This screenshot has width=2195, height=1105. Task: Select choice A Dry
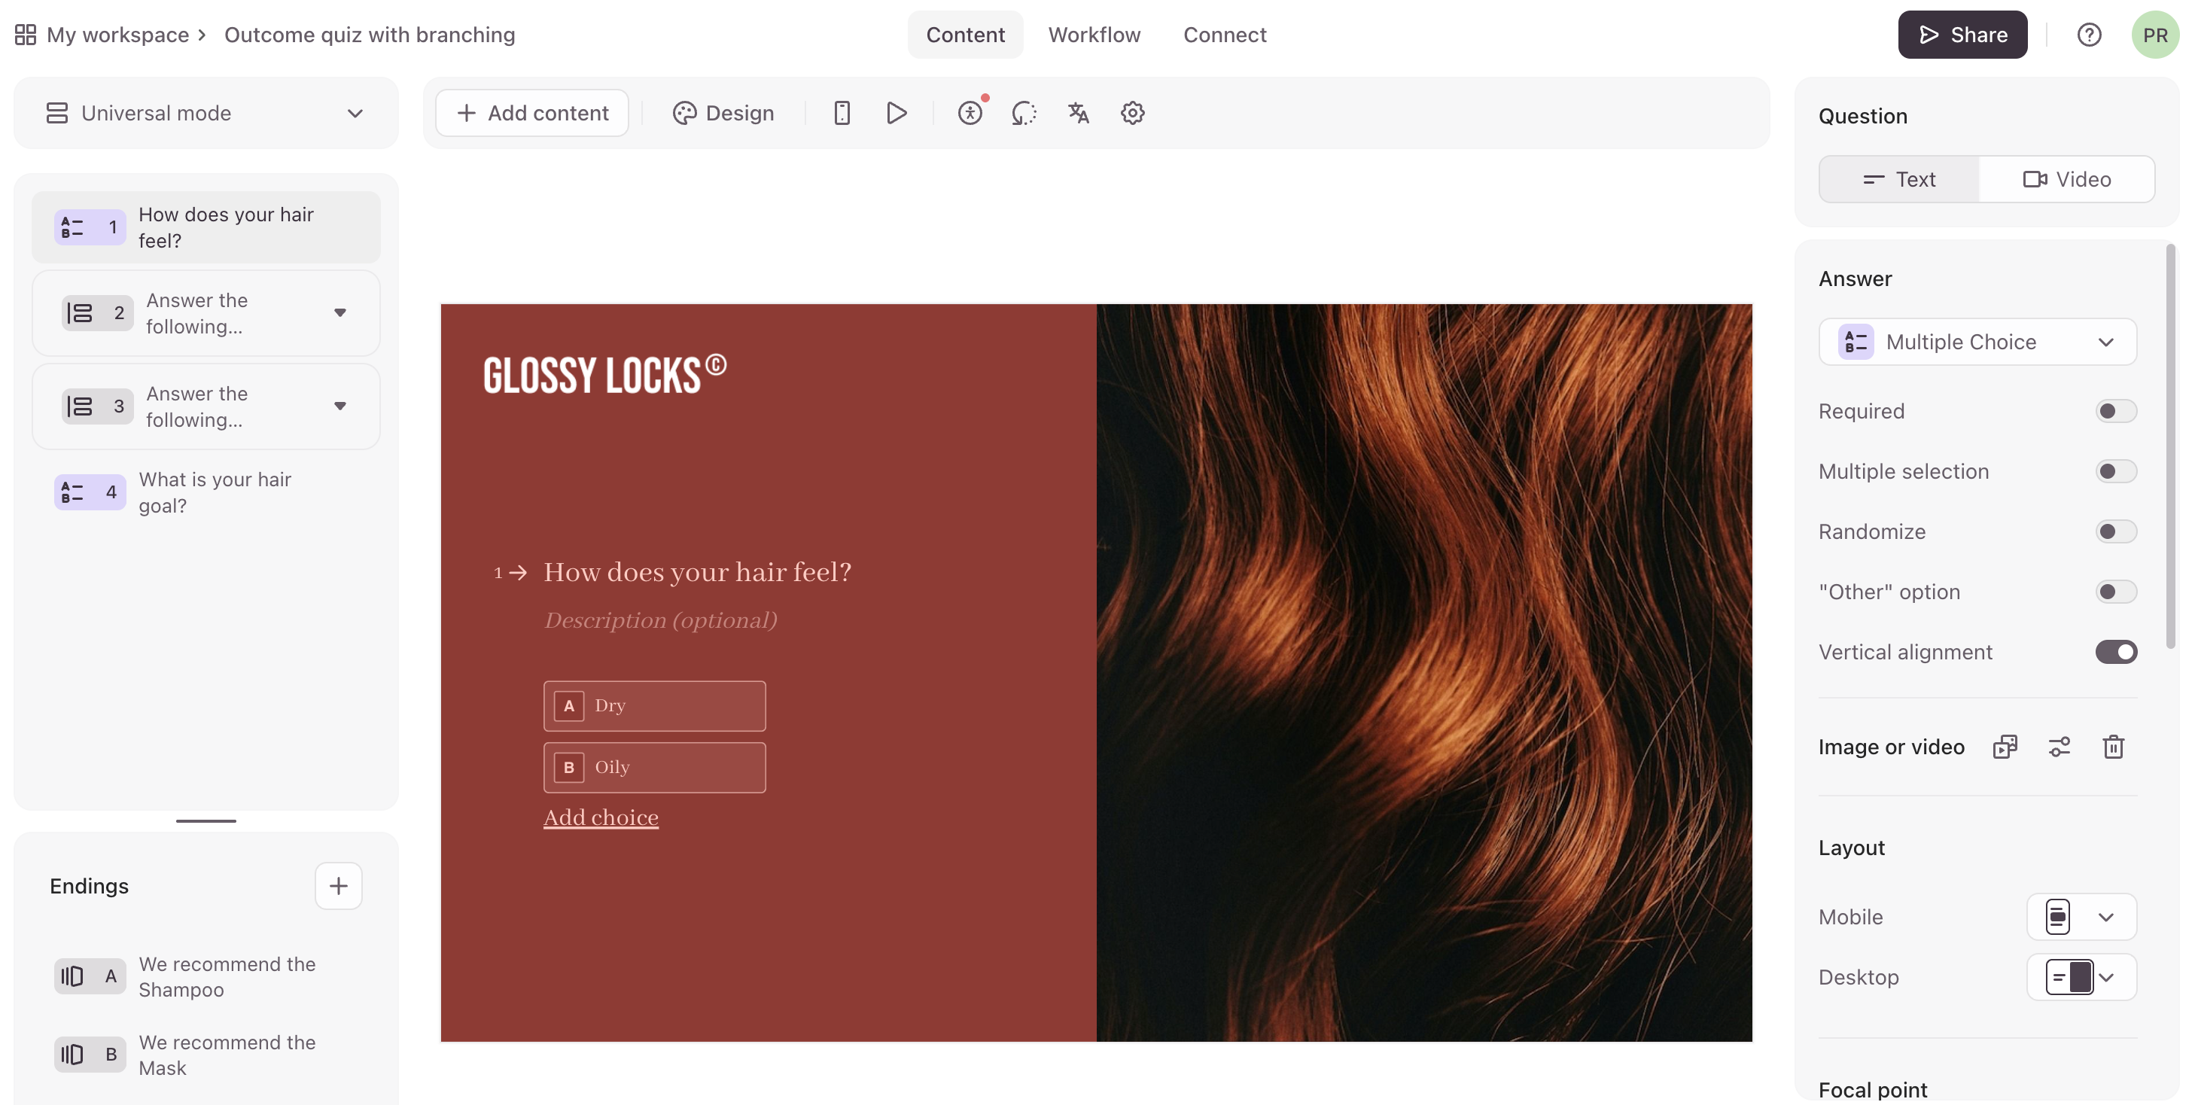click(654, 706)
